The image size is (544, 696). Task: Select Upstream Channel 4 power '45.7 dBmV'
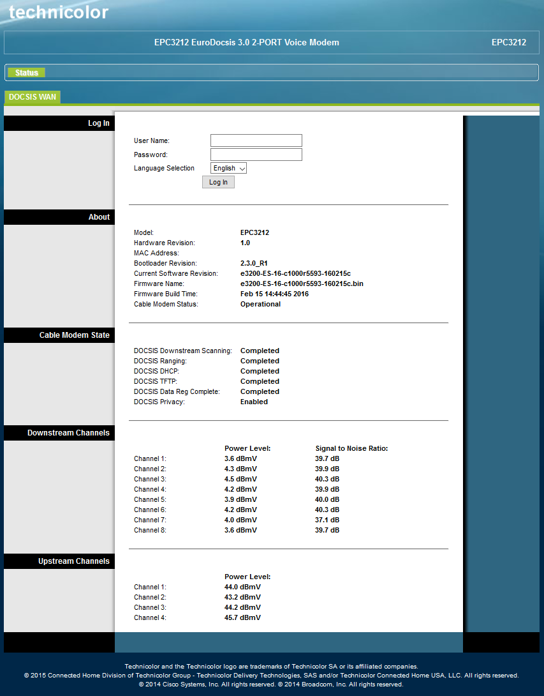point(242,617)
